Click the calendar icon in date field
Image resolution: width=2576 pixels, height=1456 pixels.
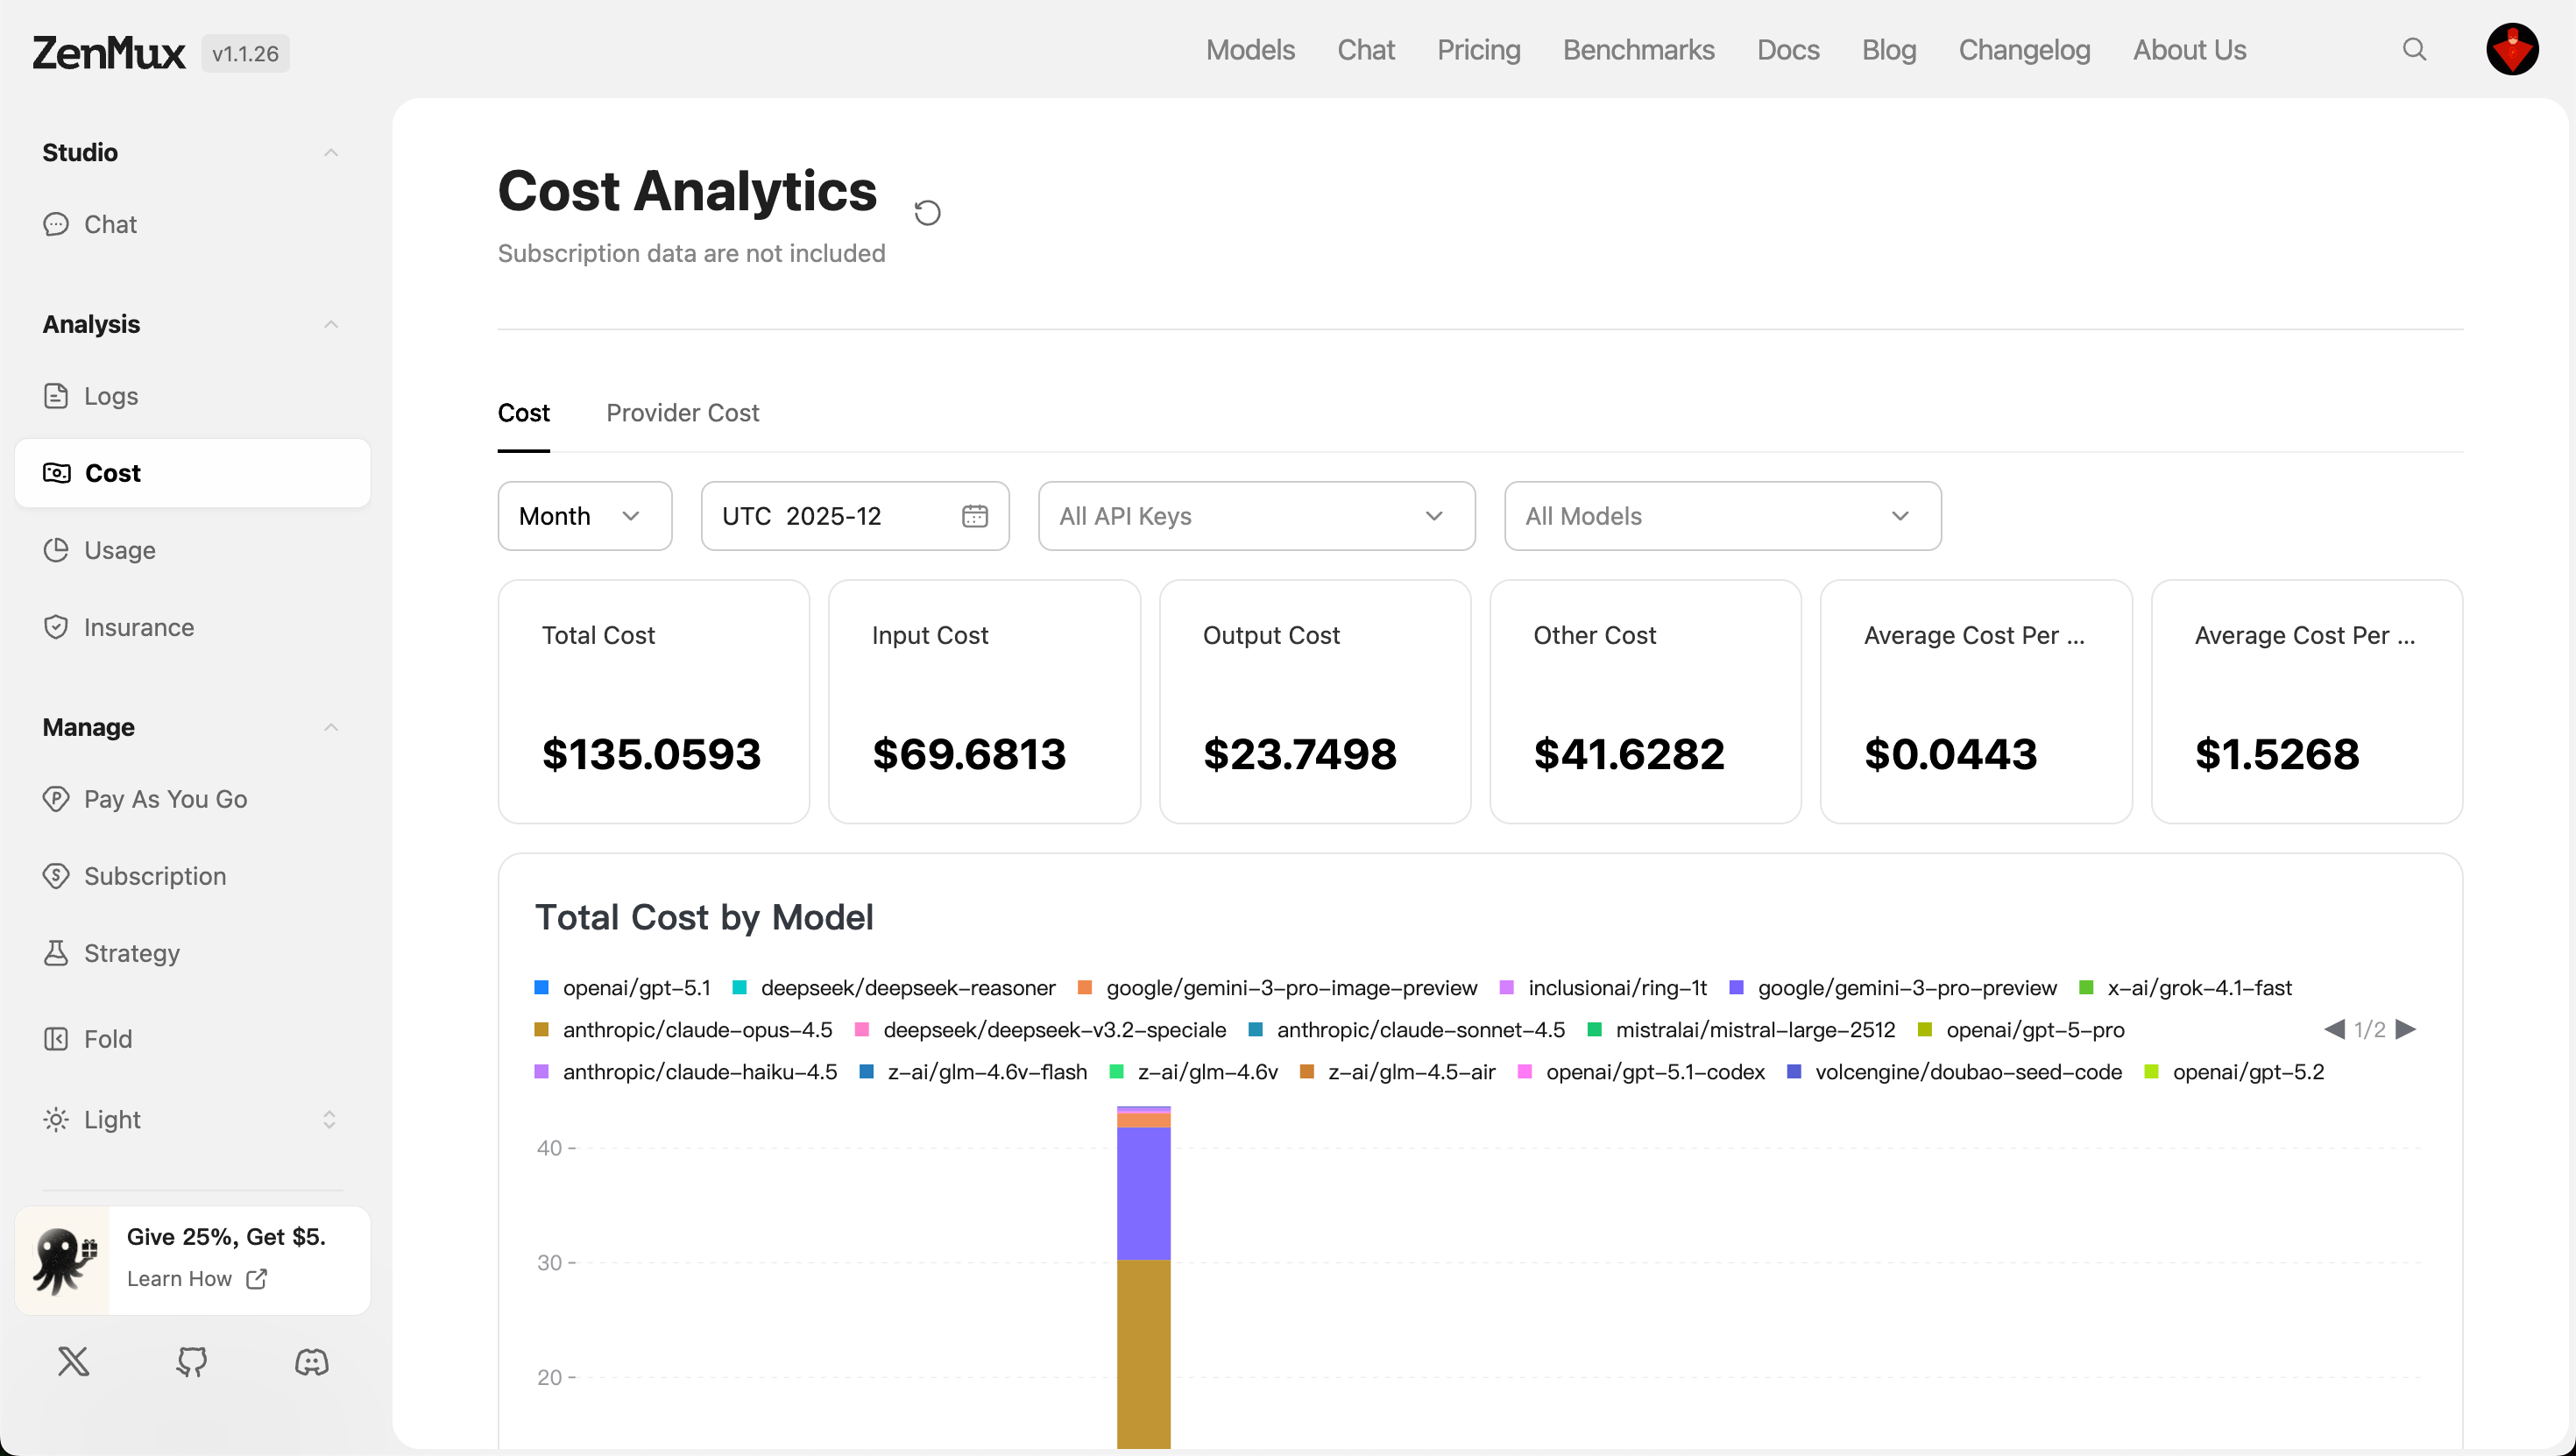[x=974, y=516]
